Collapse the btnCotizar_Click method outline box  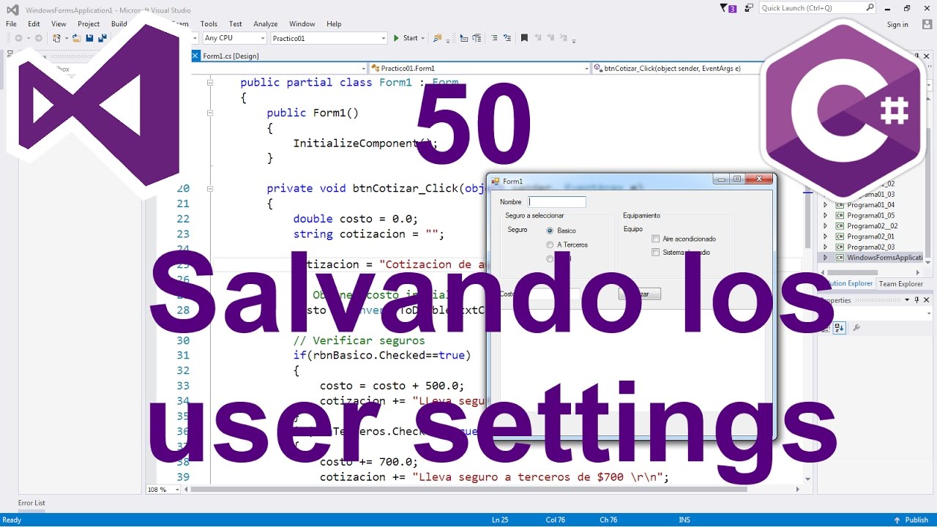[x=210, y=188]
